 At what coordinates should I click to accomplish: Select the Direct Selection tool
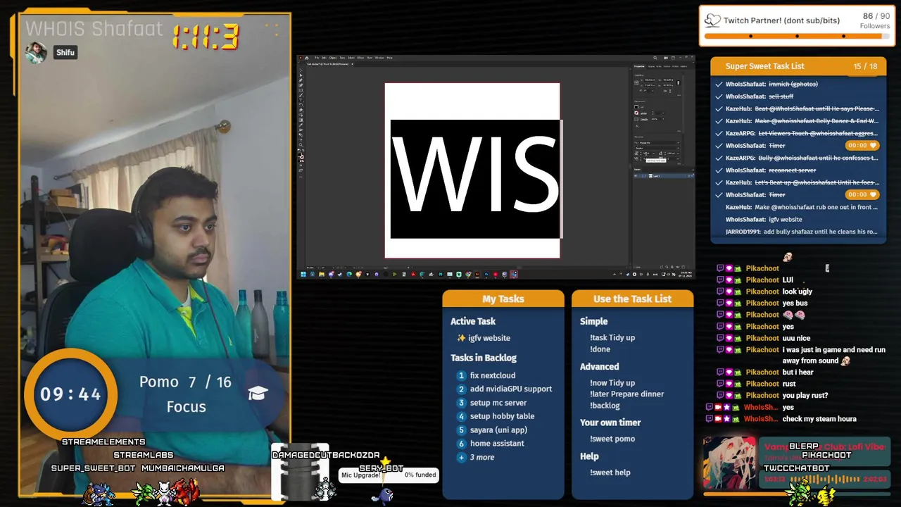click(301, 75)
